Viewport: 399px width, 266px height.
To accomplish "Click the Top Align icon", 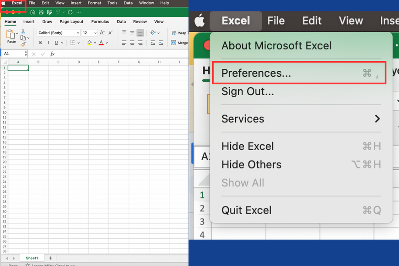I will click(x=124, y=32).
